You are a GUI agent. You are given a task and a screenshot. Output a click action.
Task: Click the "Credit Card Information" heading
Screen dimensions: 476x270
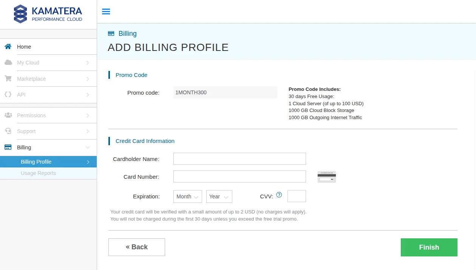tap(145, 141)
